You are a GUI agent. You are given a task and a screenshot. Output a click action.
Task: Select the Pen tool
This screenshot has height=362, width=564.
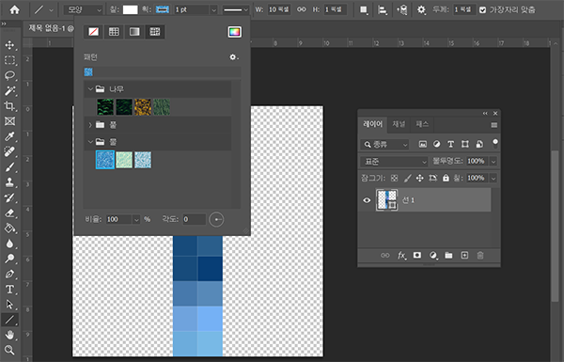click(x=9, y=275)
